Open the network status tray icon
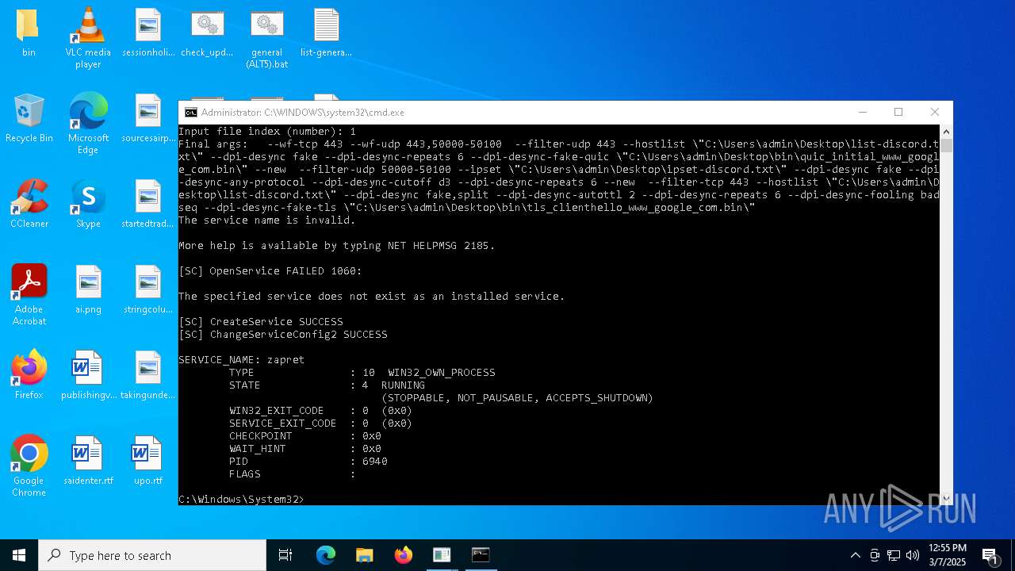This screenshot has height=571, width=1015. click(x=894, y=555)
